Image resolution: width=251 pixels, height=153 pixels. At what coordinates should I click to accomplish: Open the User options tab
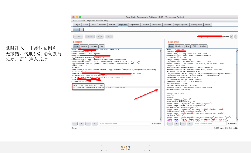coord(196,25)
